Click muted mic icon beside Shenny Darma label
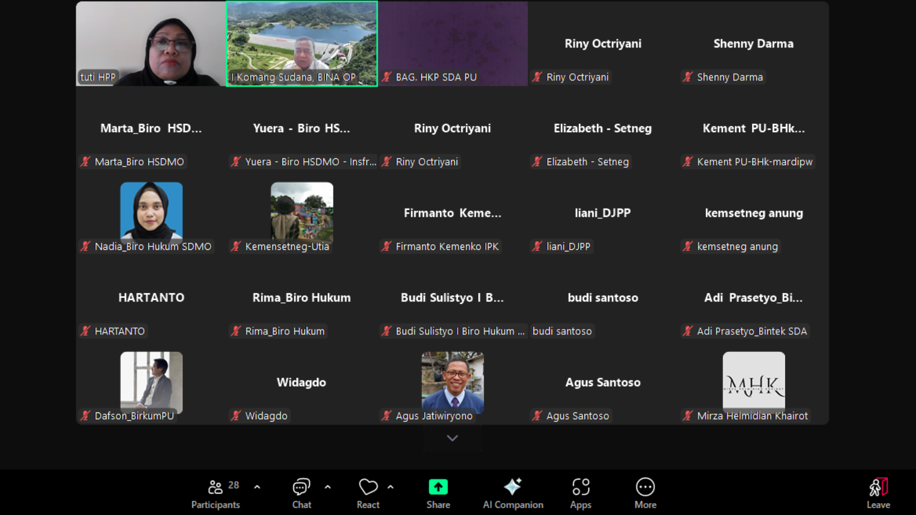Screen dimensions: 916x515 tap(687, 77)
